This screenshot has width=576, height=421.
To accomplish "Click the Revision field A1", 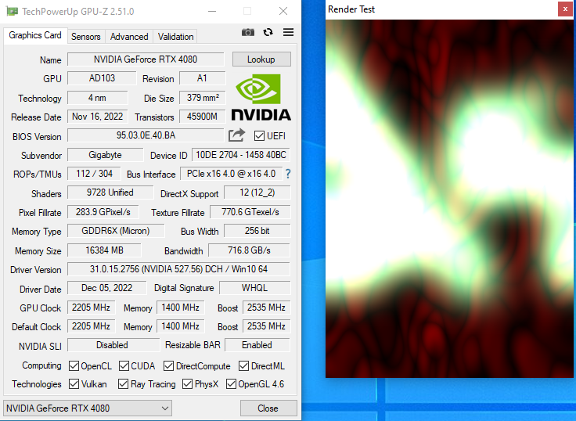I will point(202,78).
